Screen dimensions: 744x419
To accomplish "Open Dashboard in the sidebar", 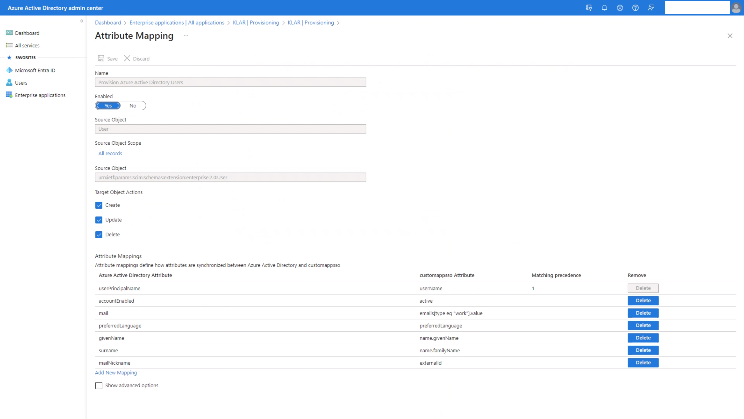I will pos(27,33).
